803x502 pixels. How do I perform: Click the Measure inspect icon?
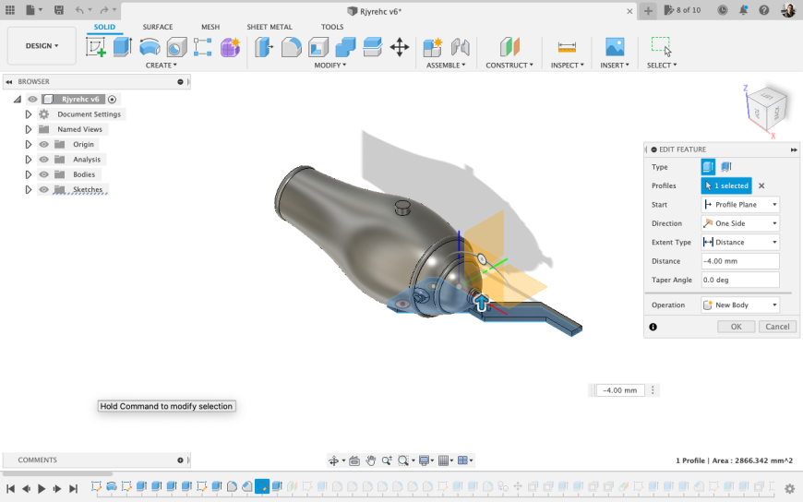[x=567, y=47]
